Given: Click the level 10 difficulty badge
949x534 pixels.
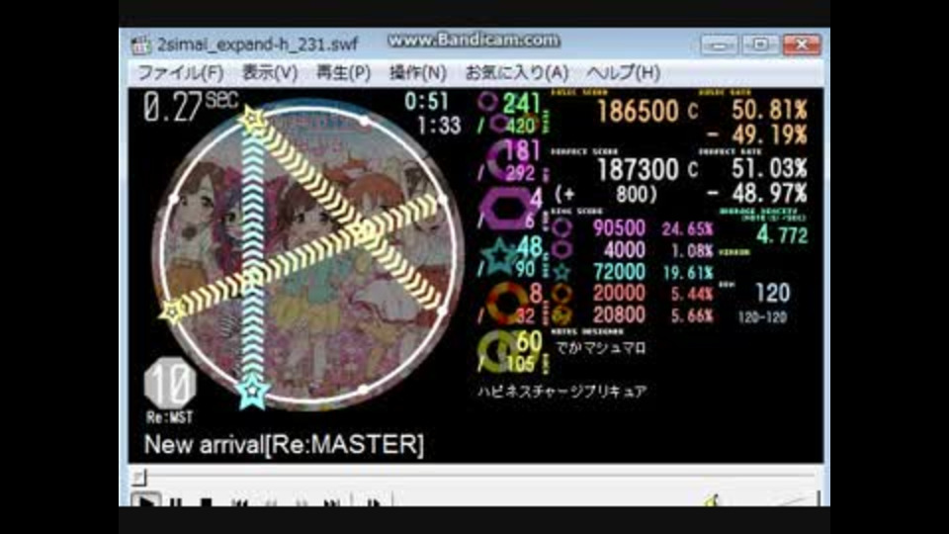Looking at the screenshot, I should click(170, 383).
